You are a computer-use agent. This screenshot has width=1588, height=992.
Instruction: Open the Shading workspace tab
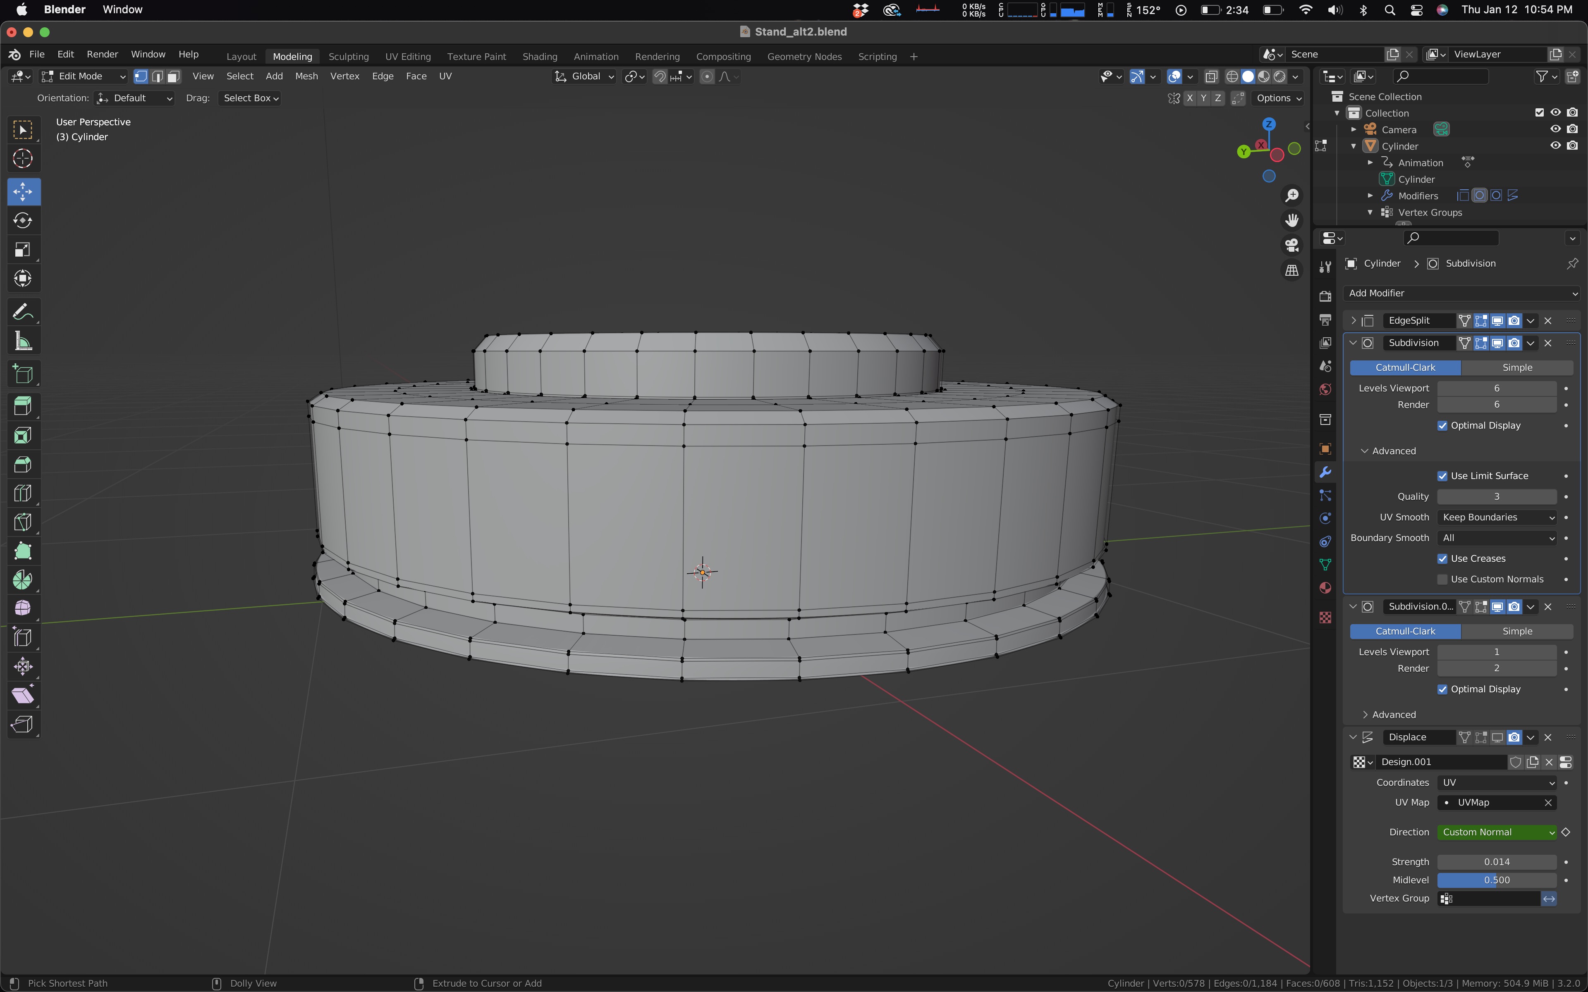point(539,57)
